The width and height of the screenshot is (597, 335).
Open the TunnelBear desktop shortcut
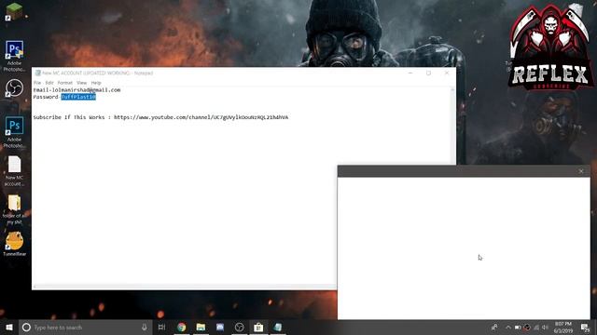(15, 244)
